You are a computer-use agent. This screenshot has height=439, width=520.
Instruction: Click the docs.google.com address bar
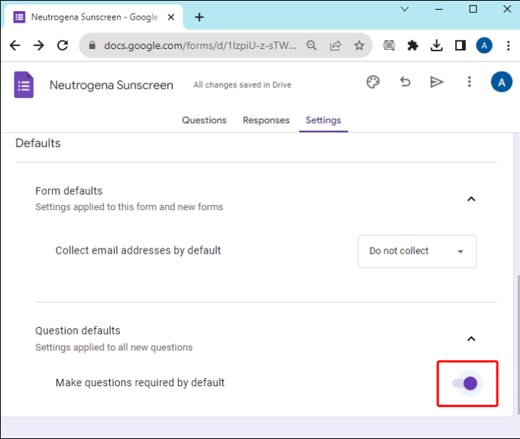tap(200, 45)
